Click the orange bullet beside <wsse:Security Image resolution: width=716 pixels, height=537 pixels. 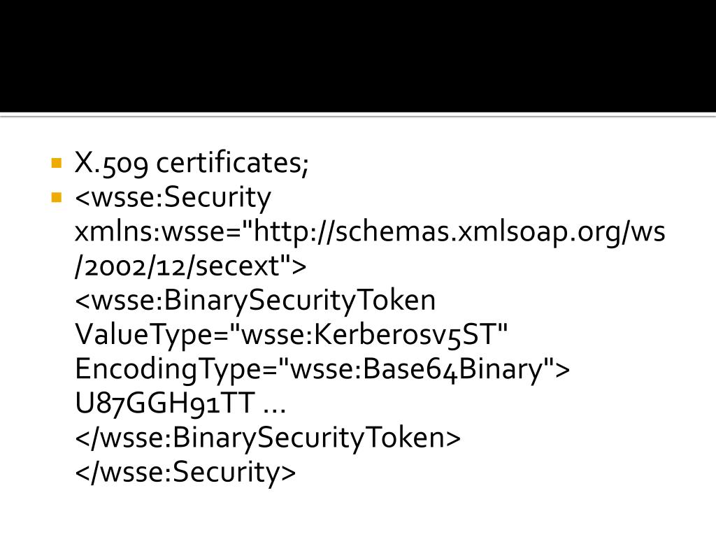(57, 197)
